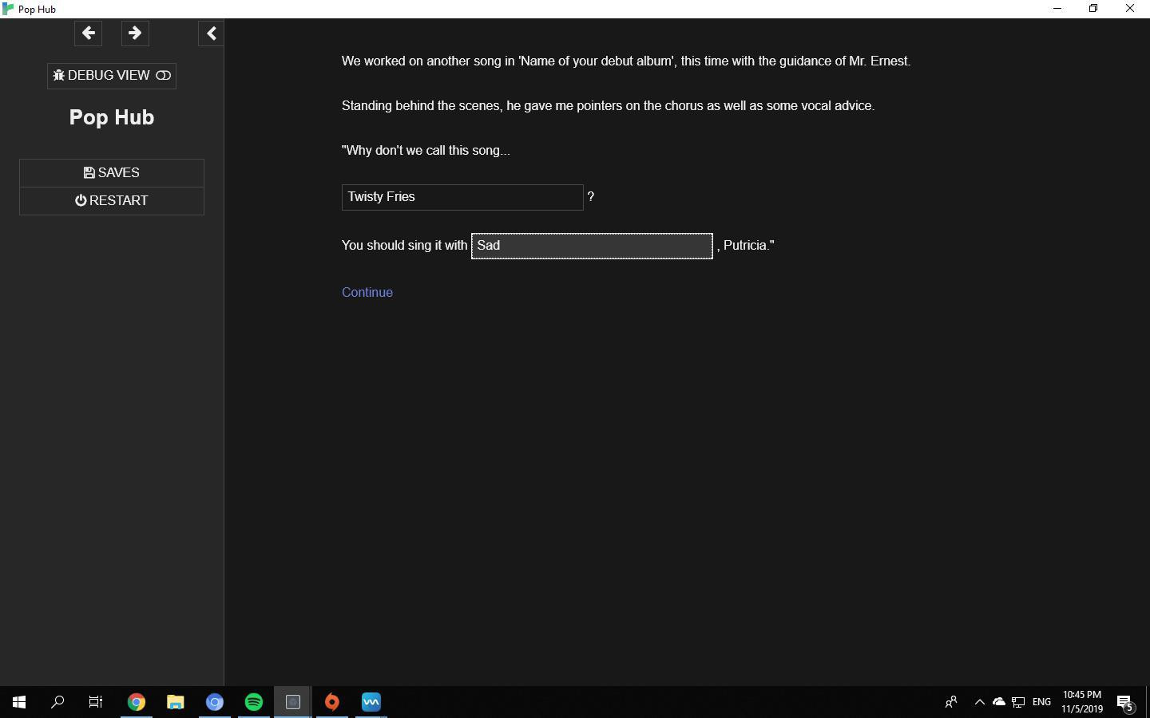Viewport: 1150px width, 718px height.
Task: Go back in story history
Action: click(x=89, y=34)
